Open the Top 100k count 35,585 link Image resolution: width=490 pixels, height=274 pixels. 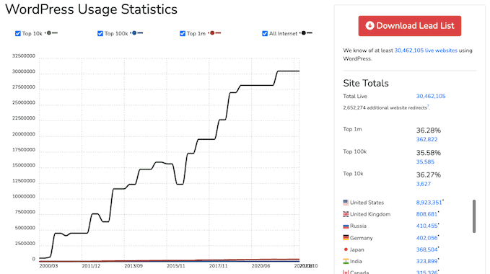(x=425, y=162)
